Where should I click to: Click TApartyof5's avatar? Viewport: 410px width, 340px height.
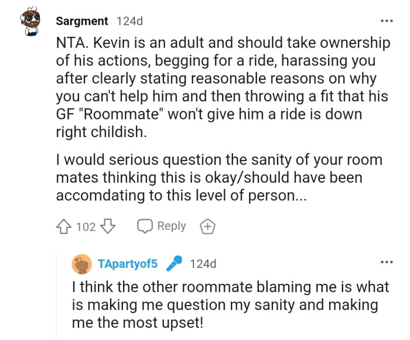[82, 264]
